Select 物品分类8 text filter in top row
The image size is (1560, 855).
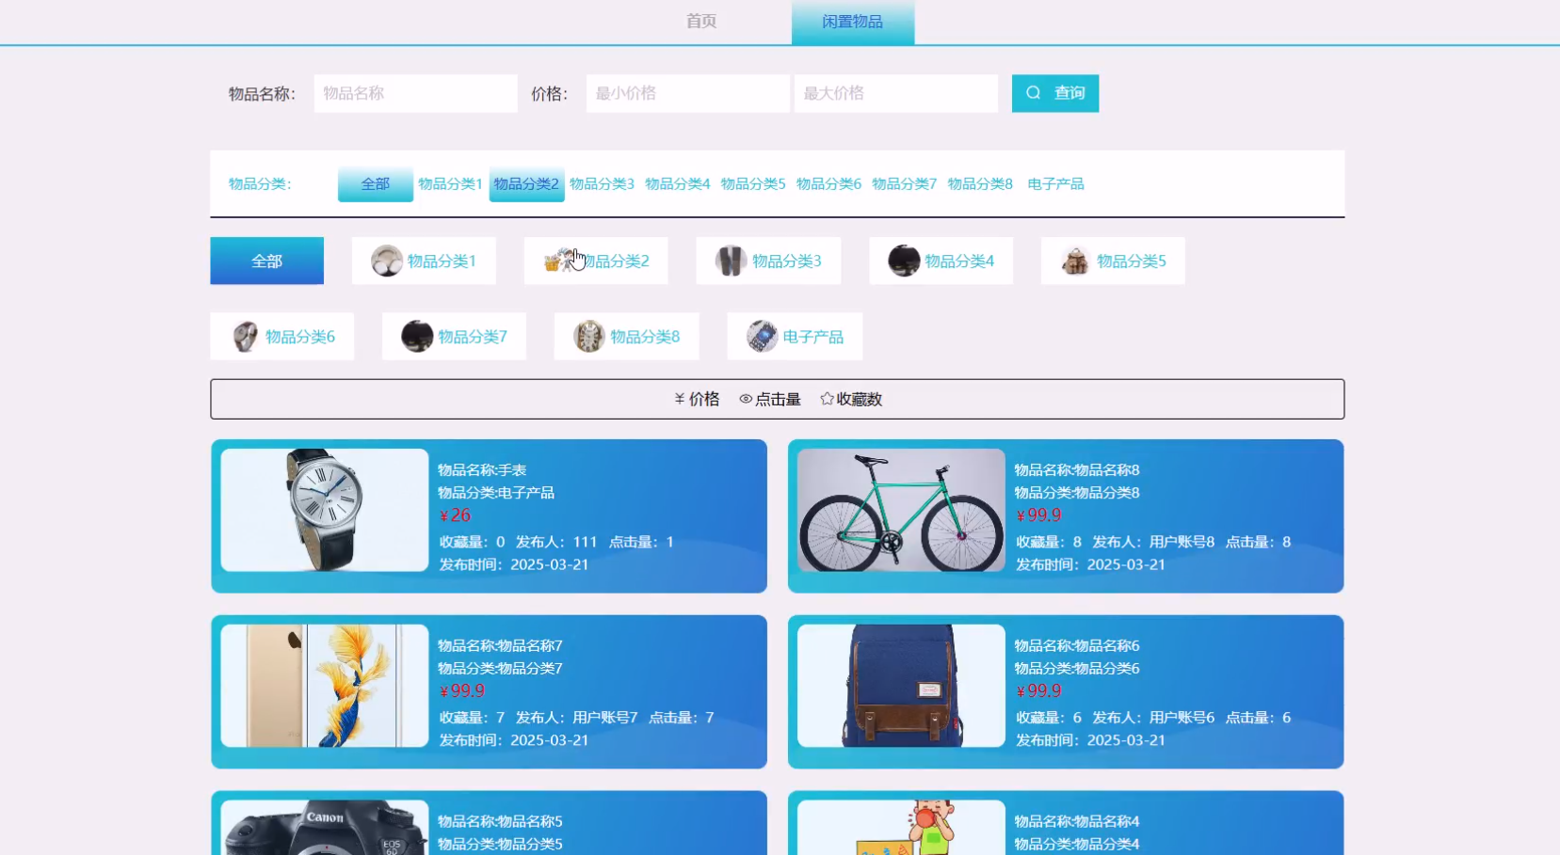980,184
